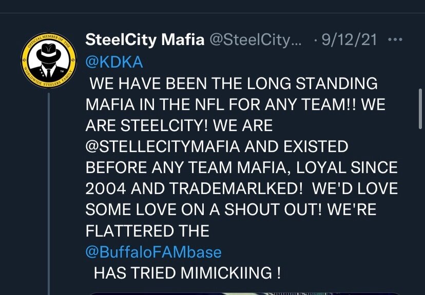Image resolution: width=425 pixels, height=295 pixels.
Task: Open SteelCity Mafia's profile avatar
Action: click(49, 60)
